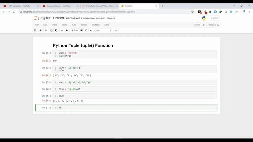Click into the In [2] code cell
Image resolution: width=253 pixels, height=142 pixels.
134,69
